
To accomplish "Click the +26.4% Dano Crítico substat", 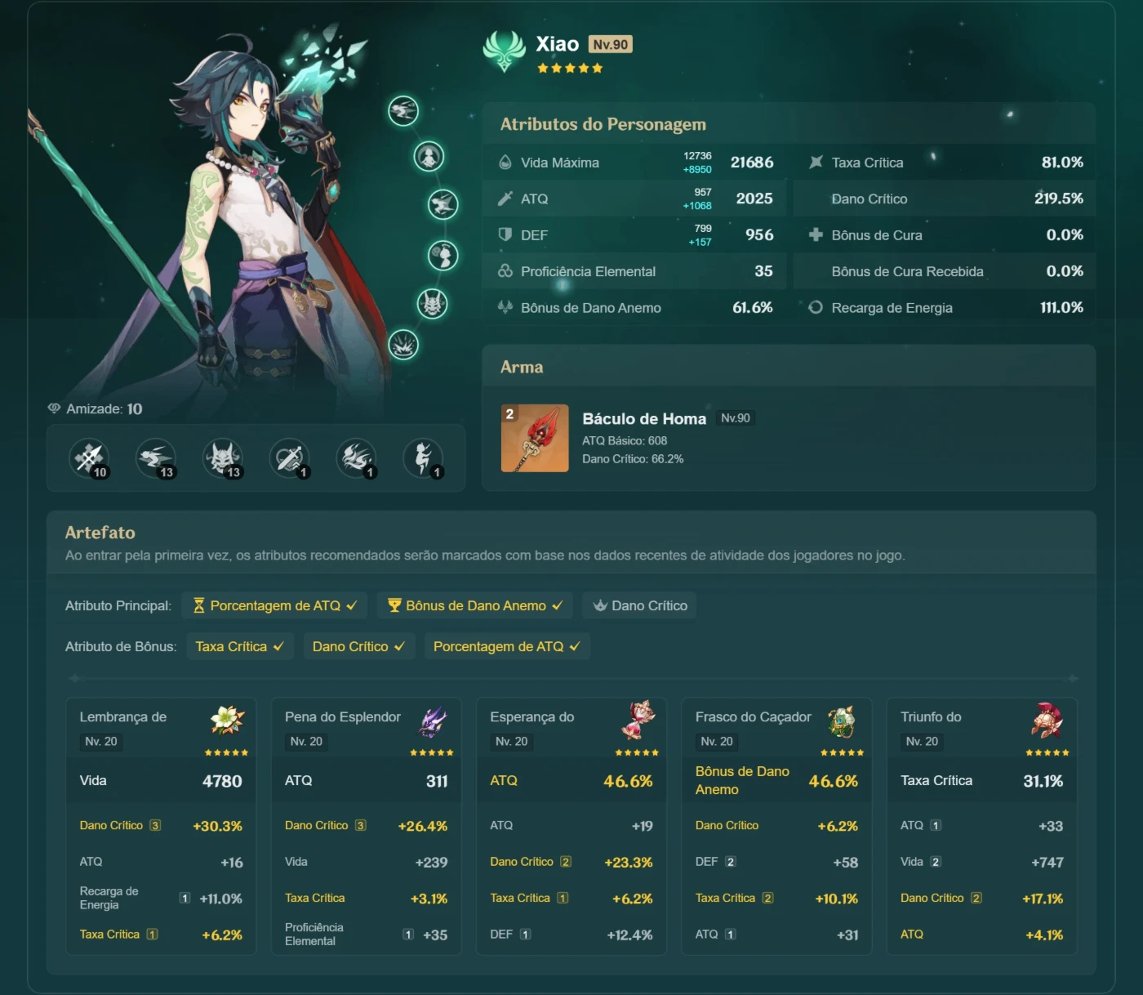I will pos(423,826).
